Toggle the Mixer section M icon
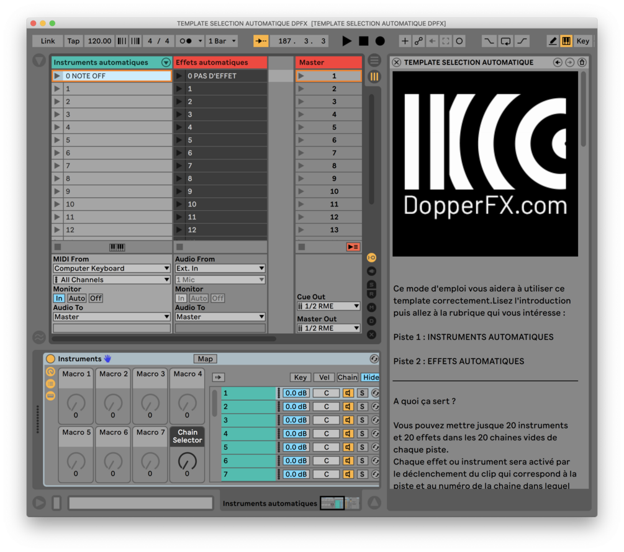The width and height of the screenshot is (624, 552). (x=371, y=307)
